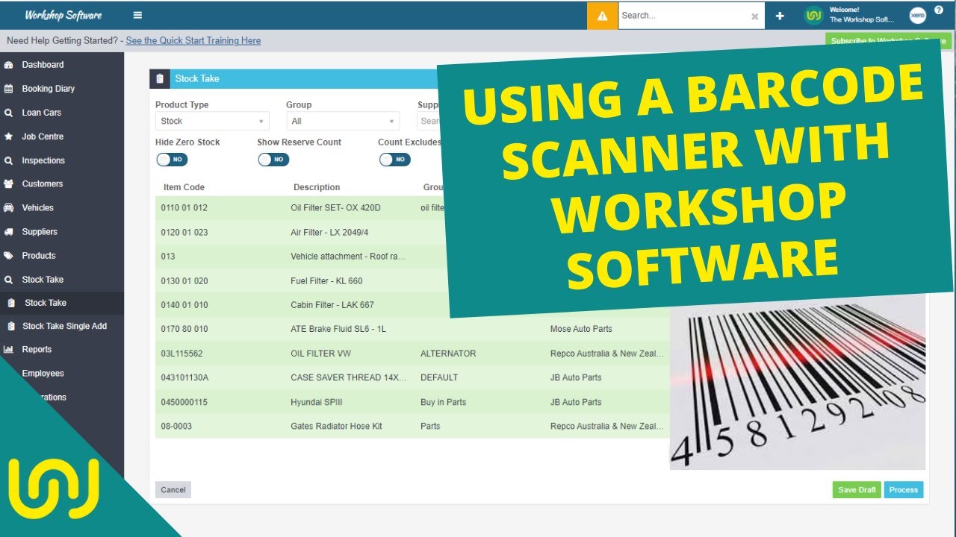956x537 pixels.
Task: Clear the search box with X icon
Action: click(754, 16)
